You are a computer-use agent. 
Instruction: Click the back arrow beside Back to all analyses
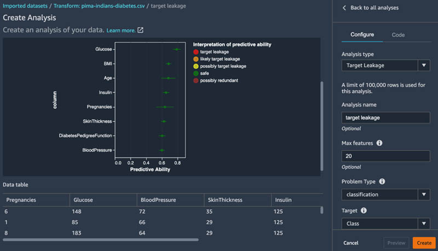344,8
